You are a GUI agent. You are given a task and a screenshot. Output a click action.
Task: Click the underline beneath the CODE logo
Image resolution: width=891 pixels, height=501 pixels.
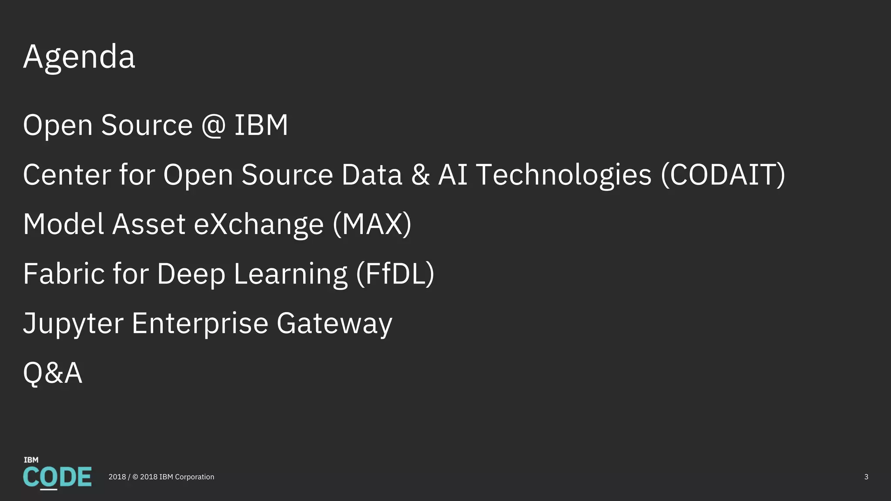pos(48,490)
